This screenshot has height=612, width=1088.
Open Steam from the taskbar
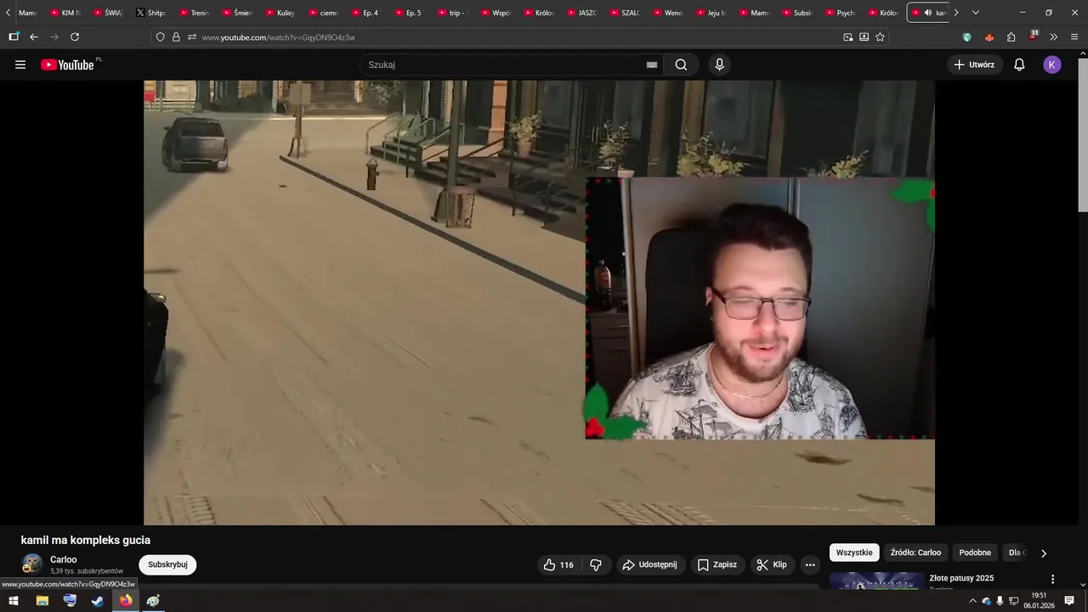pos(98,601)
